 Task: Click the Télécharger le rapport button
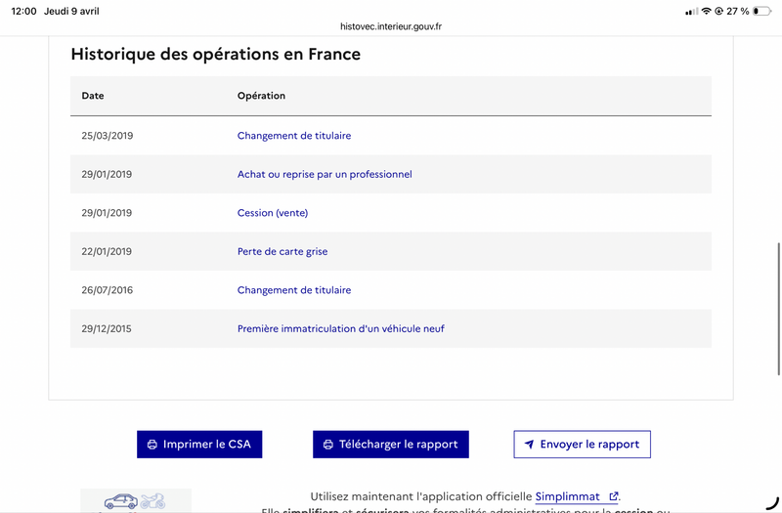click(390, 445)
